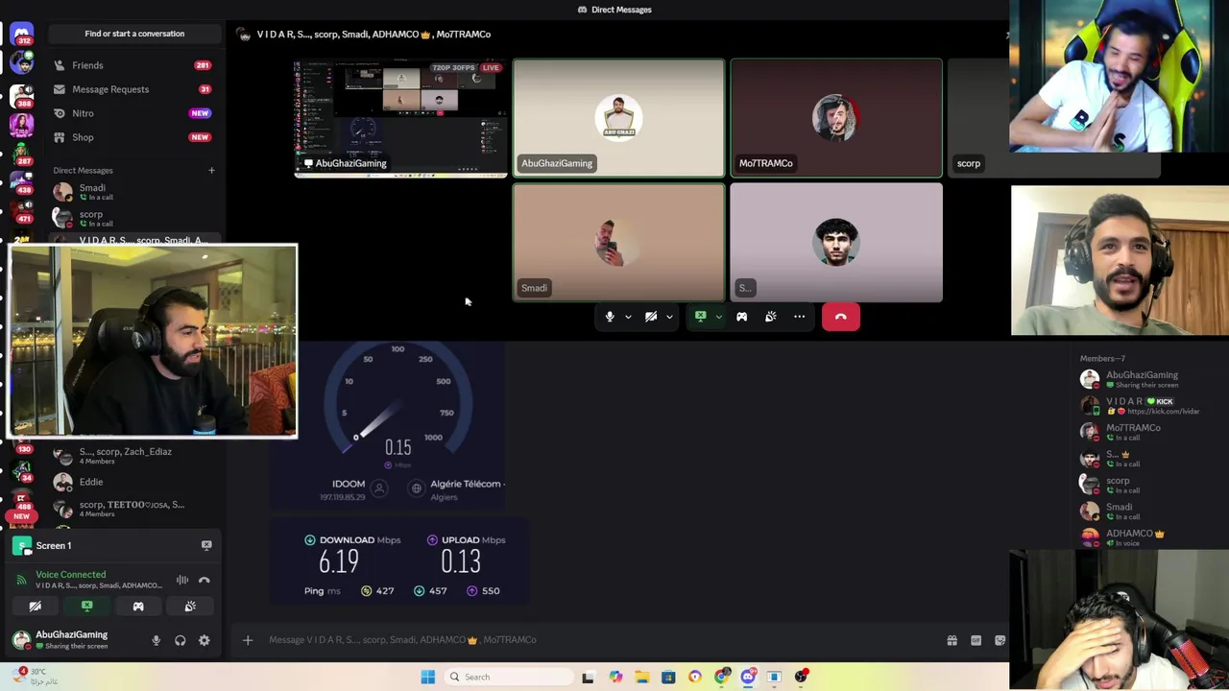Open Smadi direct message
This screenshot has height=691, width=1229.
tap(133, 192)
